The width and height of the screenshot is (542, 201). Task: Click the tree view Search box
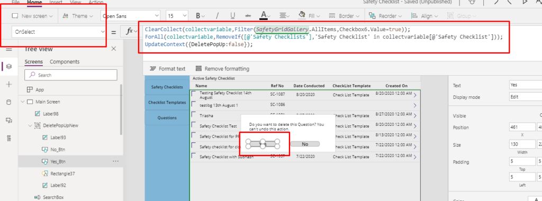coord(71,75)
